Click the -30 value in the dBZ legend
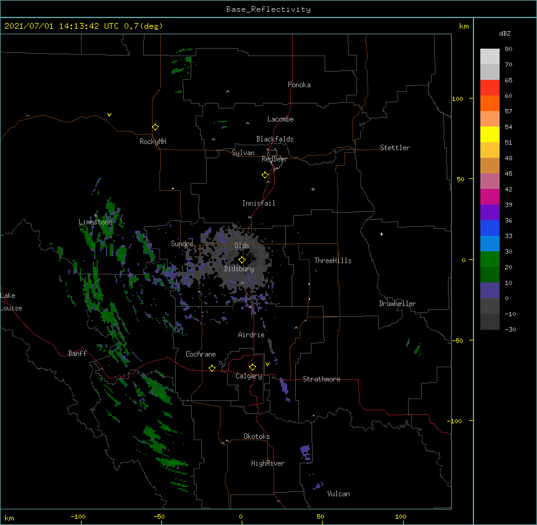537x525 pixels. coord(510,330)
